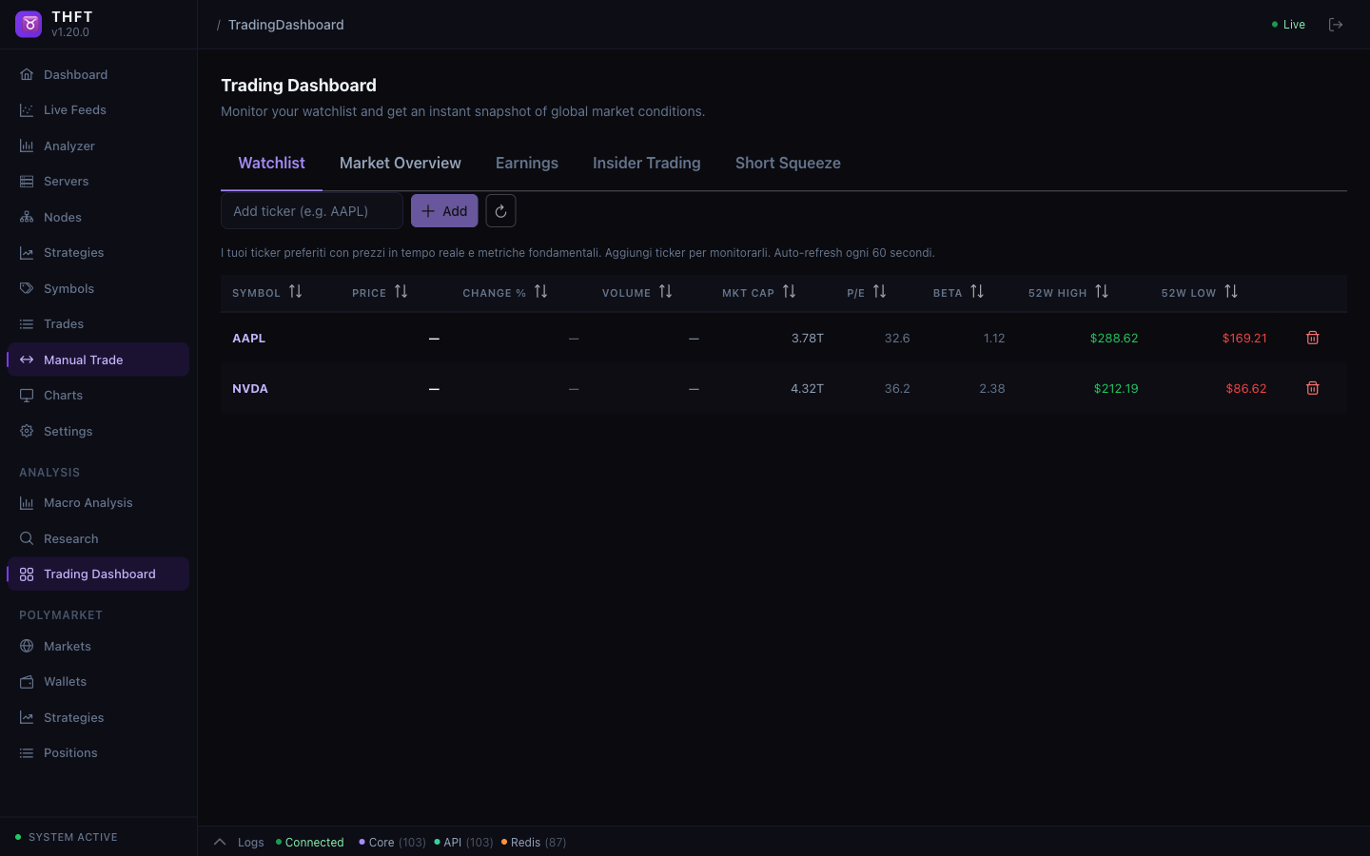The width and height of the screenshot is (1370, 856).
Task: Select the Analyzer sidebar icon
Action: click(26, 146)
